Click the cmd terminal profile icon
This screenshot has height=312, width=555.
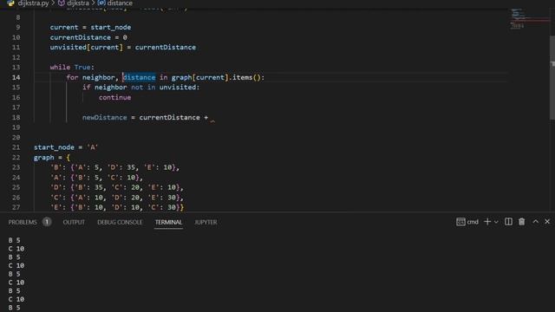click(x=460, y=222)
